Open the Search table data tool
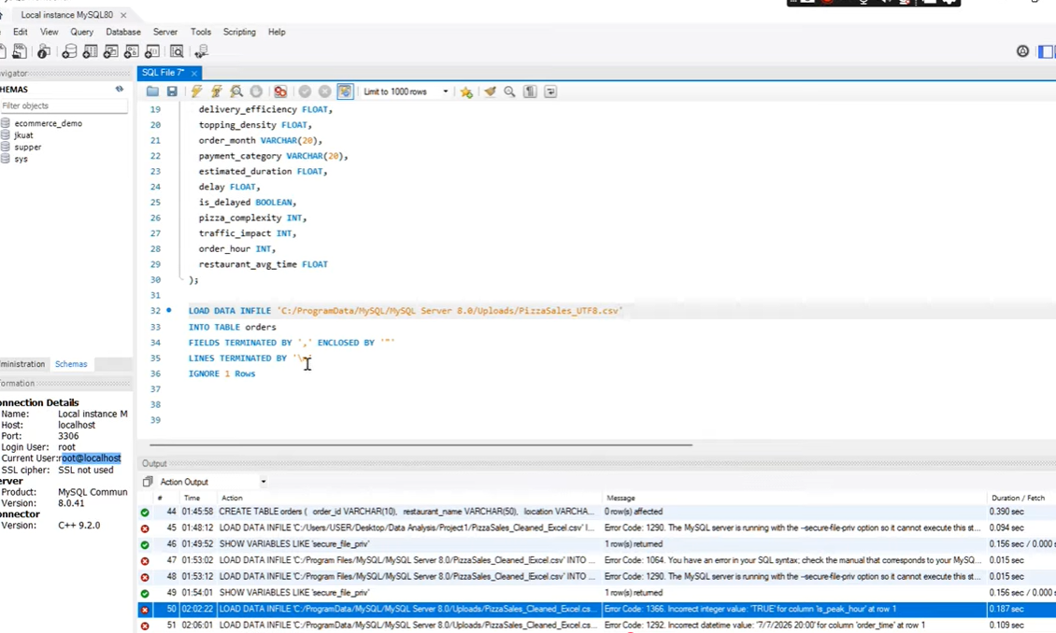 [x=177, y=51]
